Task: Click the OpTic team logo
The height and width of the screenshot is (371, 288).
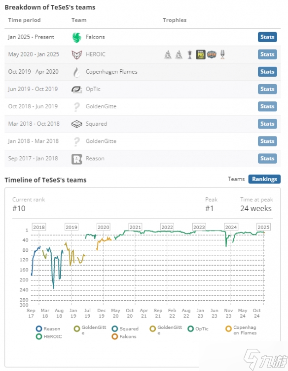Action: (x=76, y=89)
